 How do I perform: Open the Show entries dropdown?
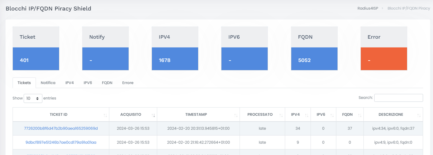[x=33, y=98]
